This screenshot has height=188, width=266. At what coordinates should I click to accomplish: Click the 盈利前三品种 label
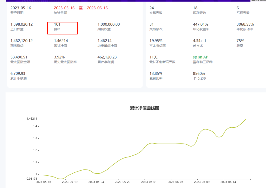[203, 62]
